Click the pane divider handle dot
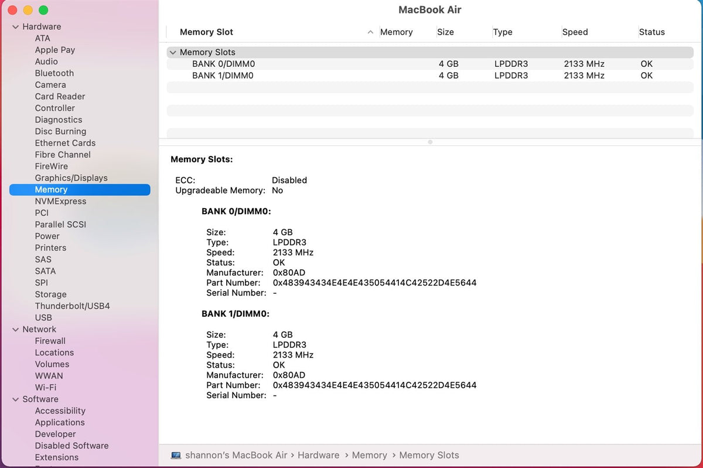The image size is (703, 468). pyautogui.click(x=430, y=142)
